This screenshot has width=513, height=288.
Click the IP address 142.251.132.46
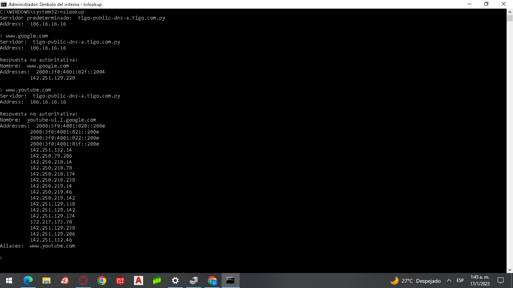coord(51,240)
